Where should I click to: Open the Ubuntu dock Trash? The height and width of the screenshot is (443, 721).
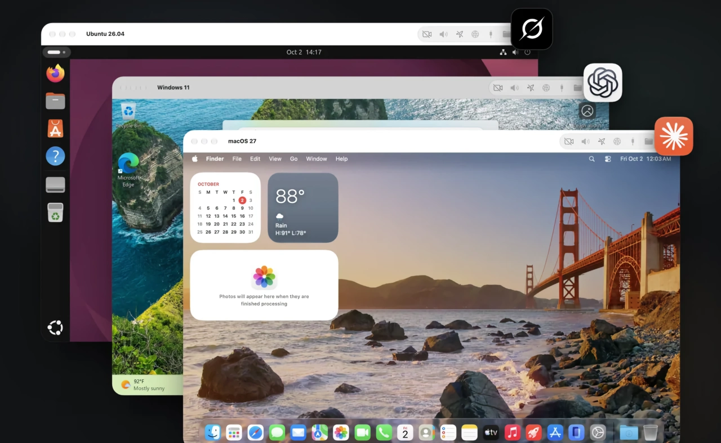click(55, 213)
